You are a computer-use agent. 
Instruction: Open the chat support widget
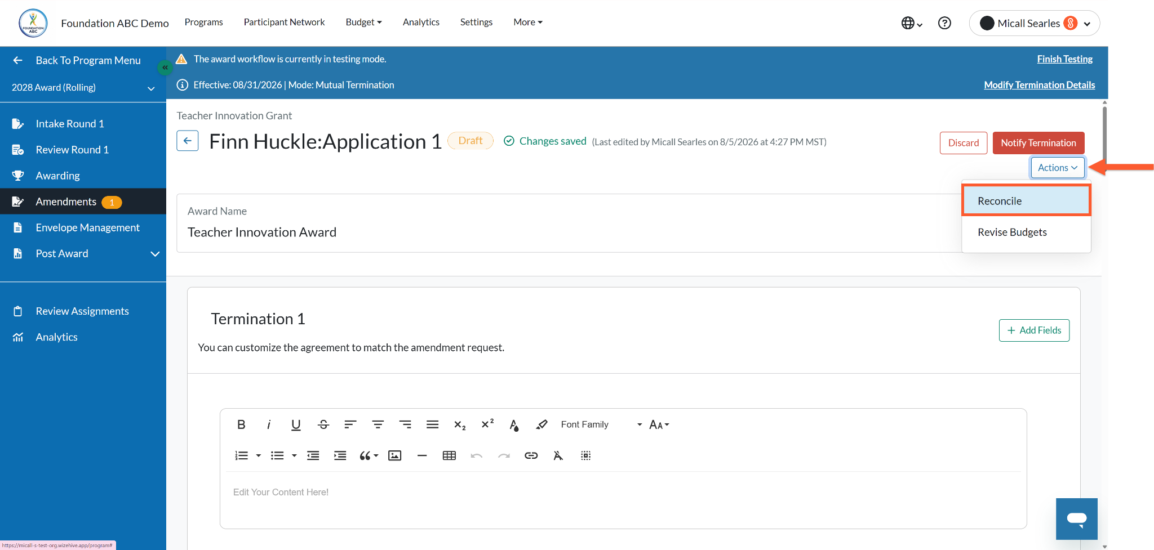pos(1077,519)
